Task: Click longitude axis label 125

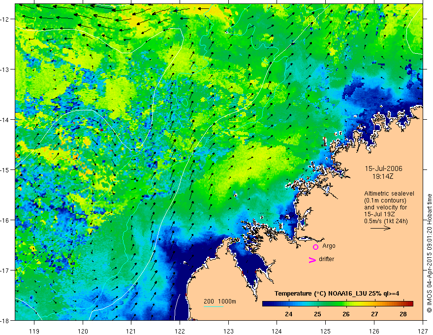Action: pyautogui.click(x=326, y=331)
